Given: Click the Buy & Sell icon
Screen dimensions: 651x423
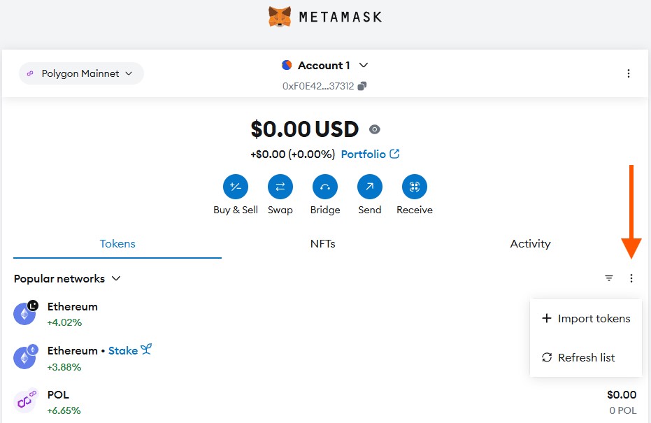Looking at the screenshot, I should pos(236,187).
